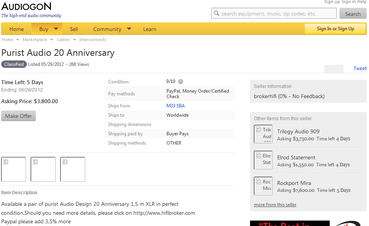Click the 'OTHER' shipping methods value
Image resolution: width=369 pixels, height=226 pixels.
point(174,143)
